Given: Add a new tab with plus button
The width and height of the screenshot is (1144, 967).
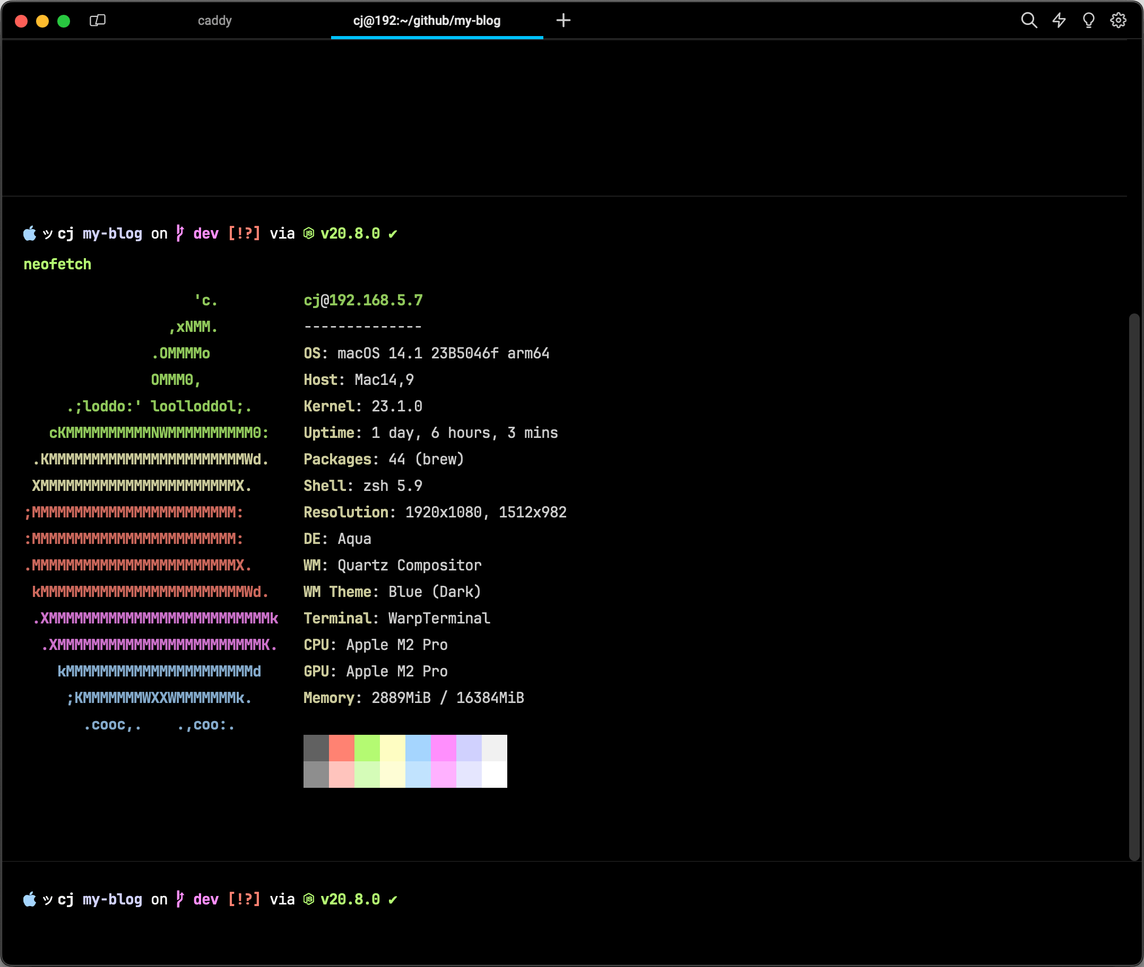Looking at the screenshot, I should click(x=564, y=21).
